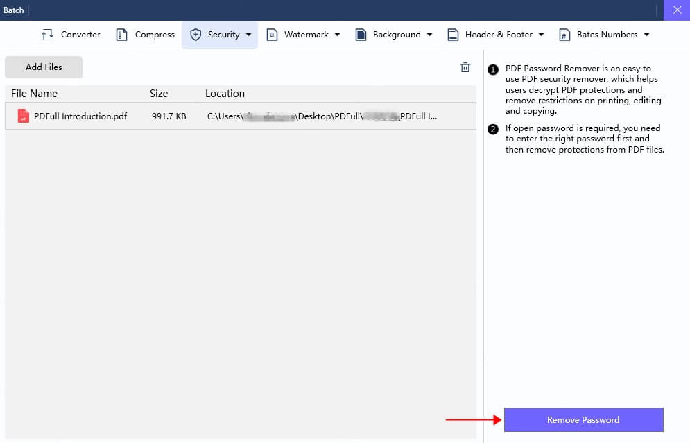Click the Converter arrows icon
The image size is (690, 443).
click(47, 35)
